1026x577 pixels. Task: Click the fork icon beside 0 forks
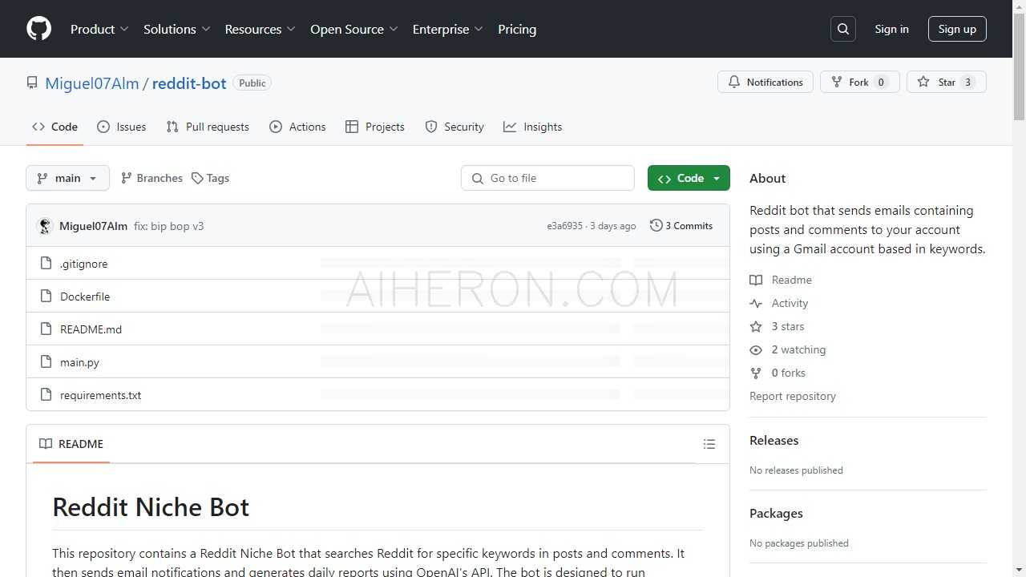pos(756,373)
